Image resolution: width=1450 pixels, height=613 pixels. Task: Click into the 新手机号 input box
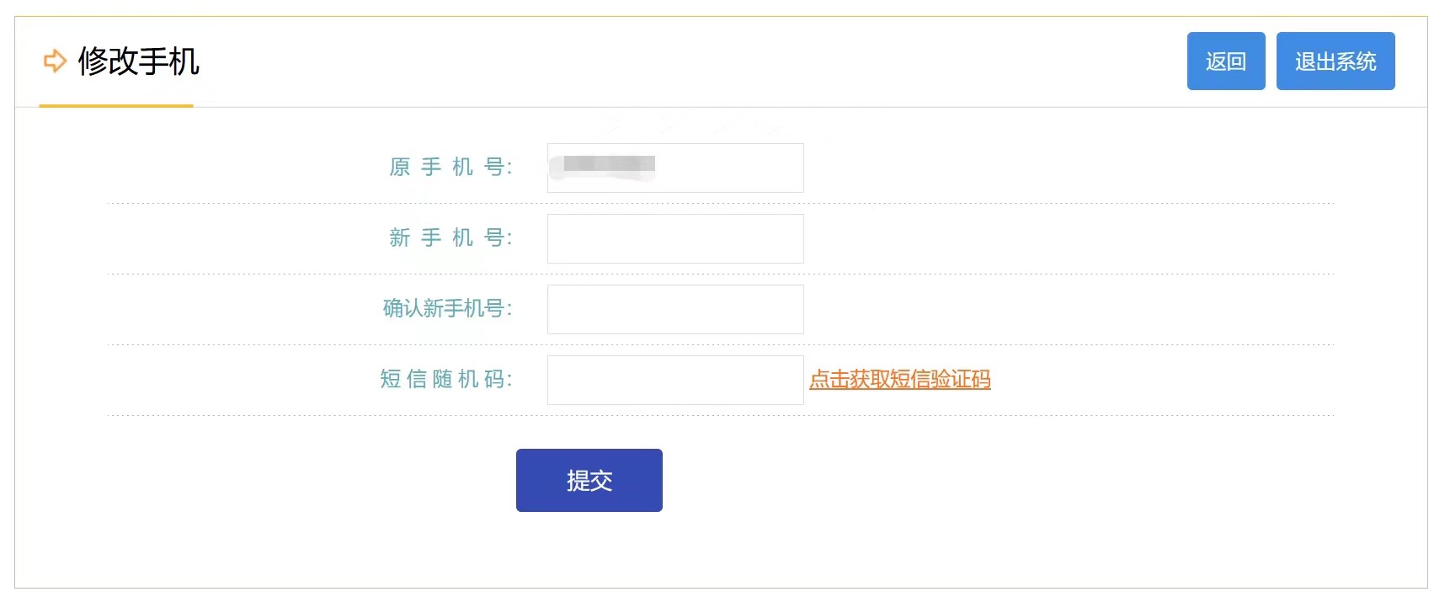tap(675, 238)
